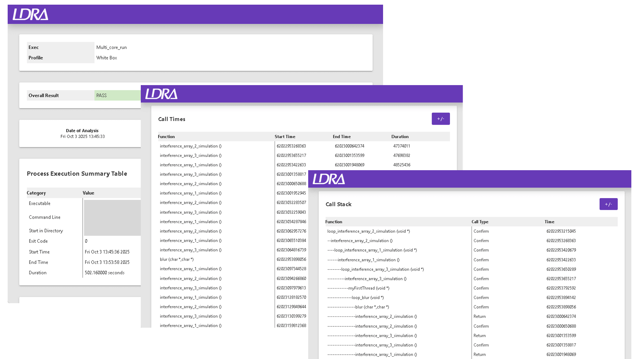Click the Call Times panel heading
The height and width of the screenshot is (359, 639).
tap(172, 119)
